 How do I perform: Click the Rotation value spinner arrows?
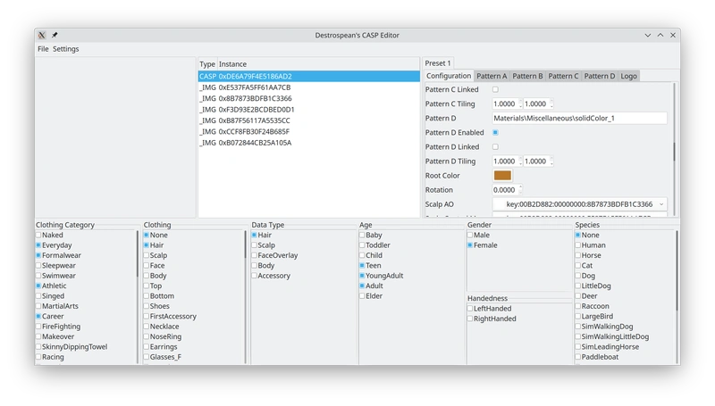pos(520,190)
